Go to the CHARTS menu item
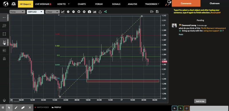This screenshot has height=111, width=229. [82, 4]
